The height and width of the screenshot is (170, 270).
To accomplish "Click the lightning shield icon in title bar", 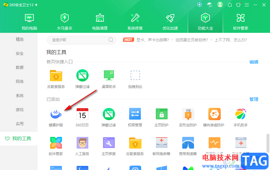I will (200, 5).
